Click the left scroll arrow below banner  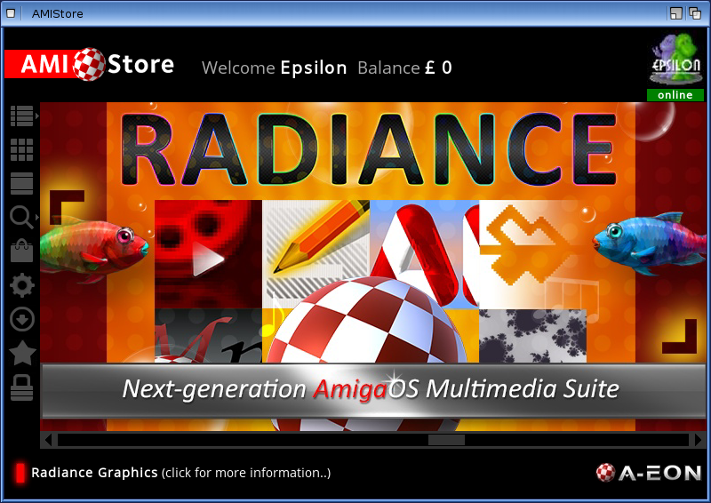[x=49, y=440]
